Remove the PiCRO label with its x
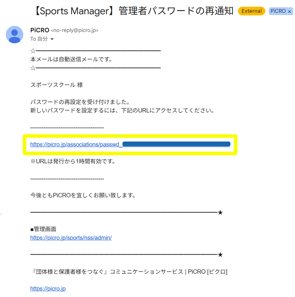 (289, 11)
